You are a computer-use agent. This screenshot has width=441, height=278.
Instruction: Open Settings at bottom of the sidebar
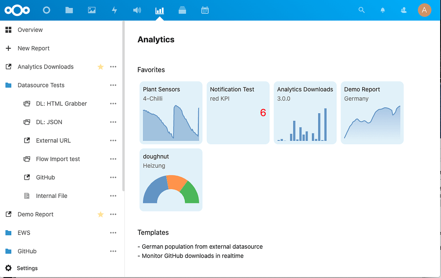click(x=27, y=268)
